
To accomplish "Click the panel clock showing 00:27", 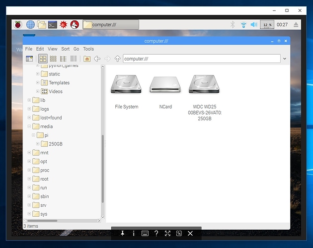I will coord(282,25).
